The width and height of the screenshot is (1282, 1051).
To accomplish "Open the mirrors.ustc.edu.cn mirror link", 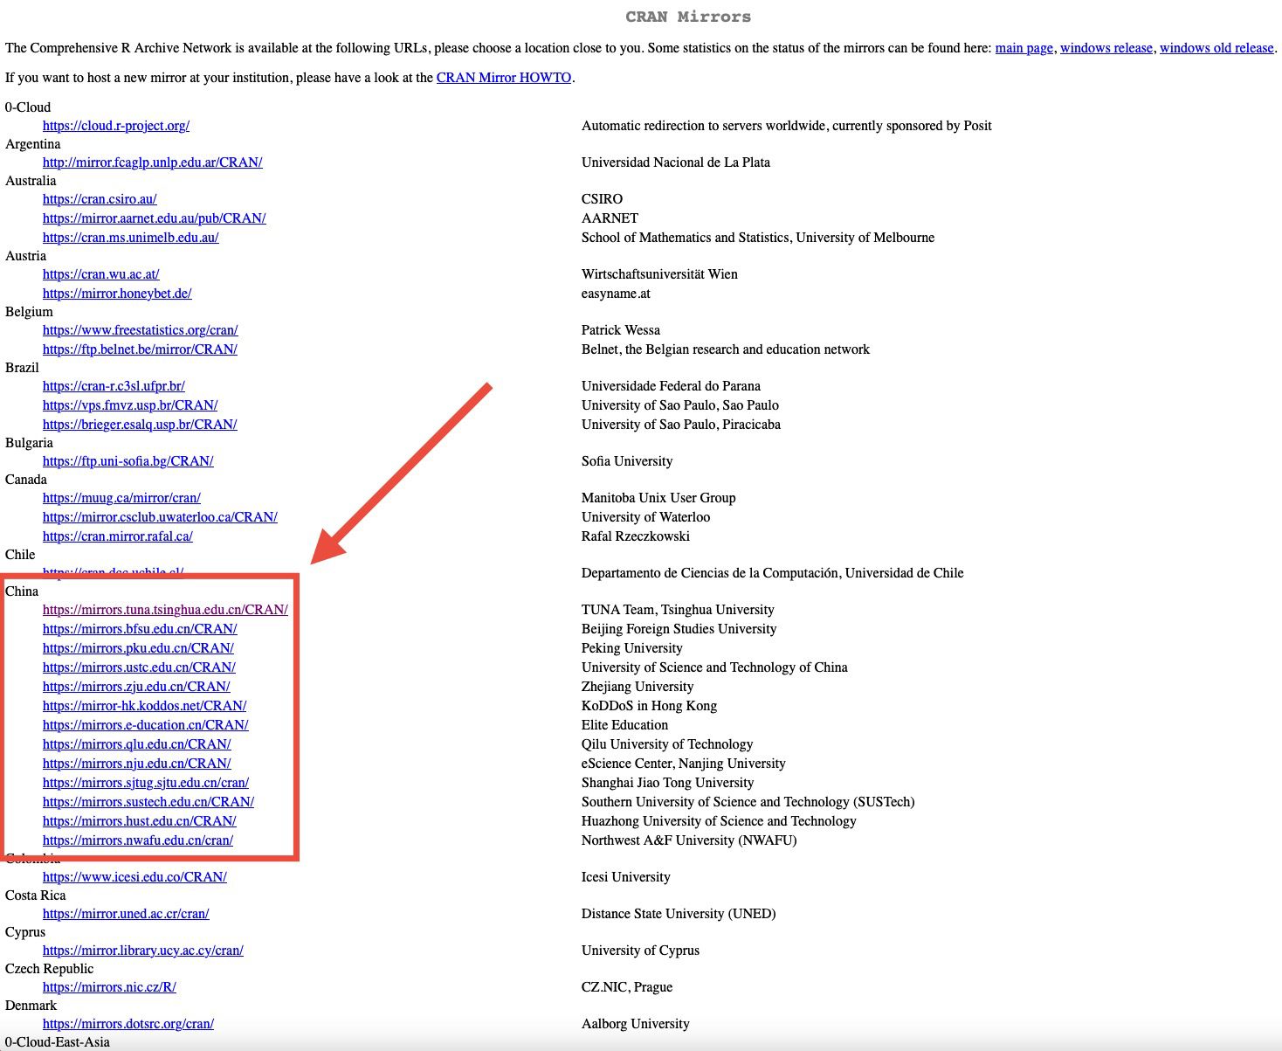I will 139,667.
